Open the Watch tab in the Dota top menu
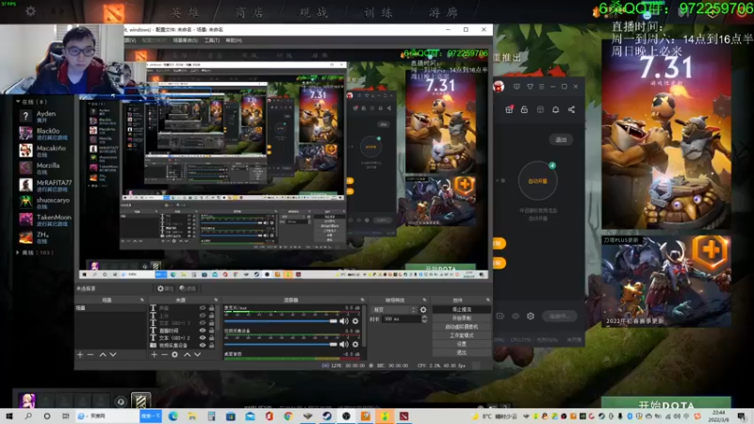Viewport: 754px width, 424px height. pyautogui.click(x=314, y=12)
